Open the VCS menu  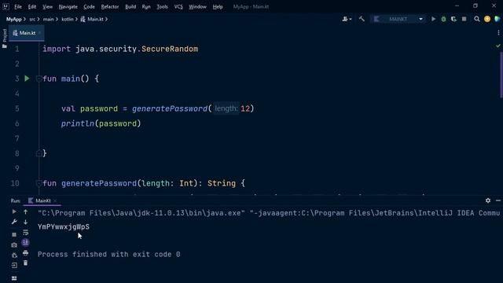point(178,6)
